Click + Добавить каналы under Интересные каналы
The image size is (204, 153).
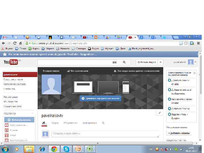click(179, 133)
